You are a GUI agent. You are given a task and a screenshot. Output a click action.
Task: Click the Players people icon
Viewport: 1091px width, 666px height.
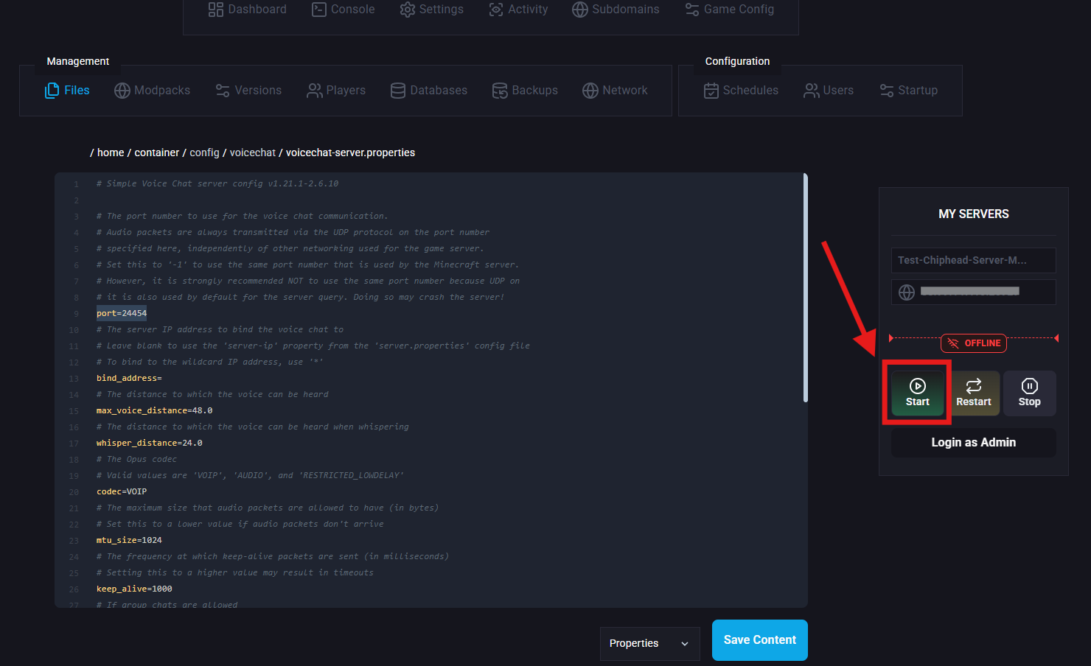pyautogui.click(x=315, y=91)
